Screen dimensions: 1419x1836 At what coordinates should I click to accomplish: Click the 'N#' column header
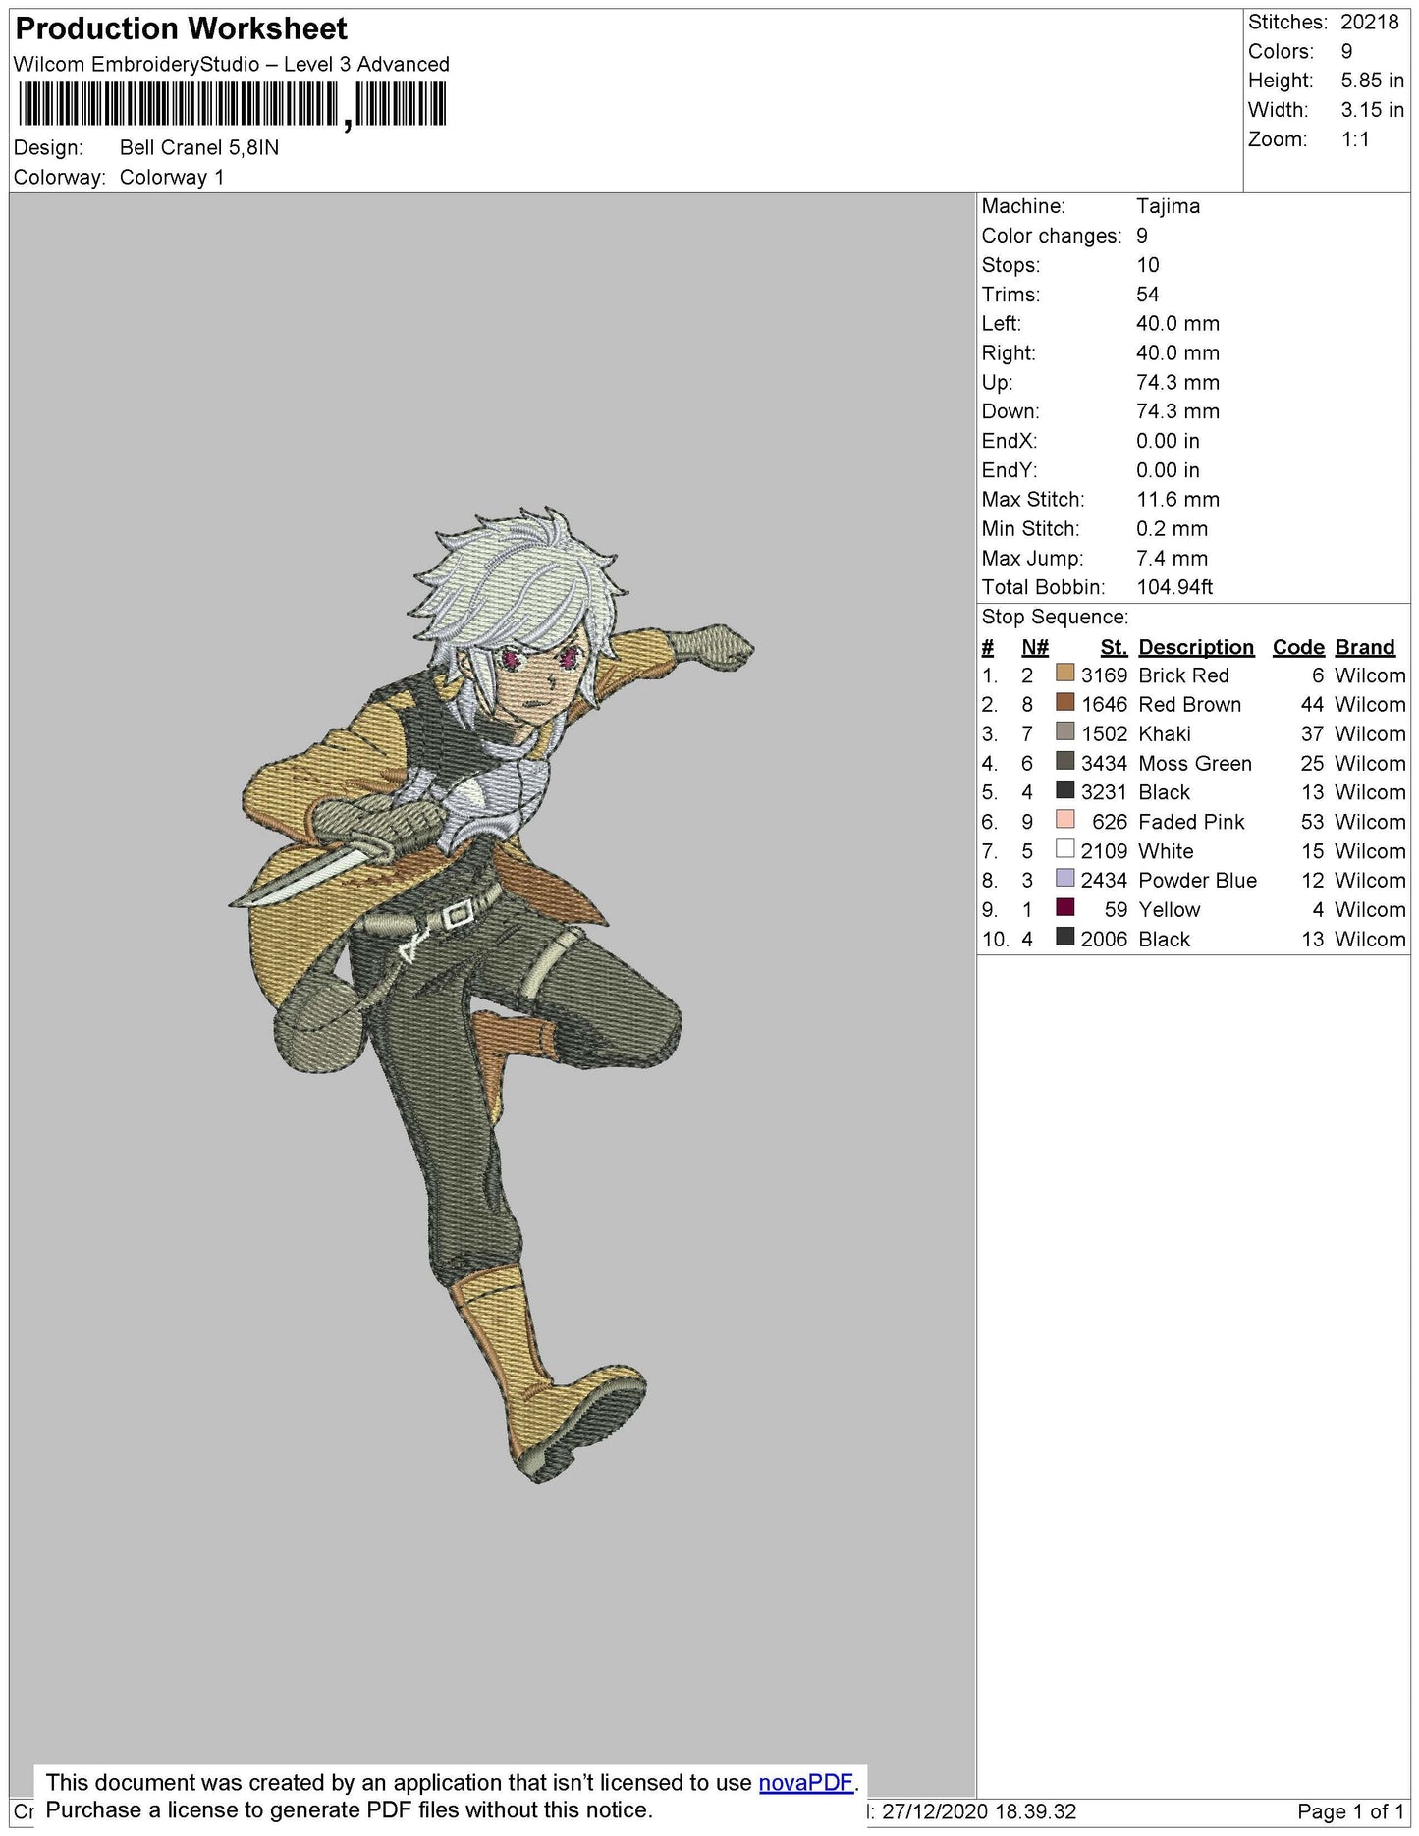1035,647
